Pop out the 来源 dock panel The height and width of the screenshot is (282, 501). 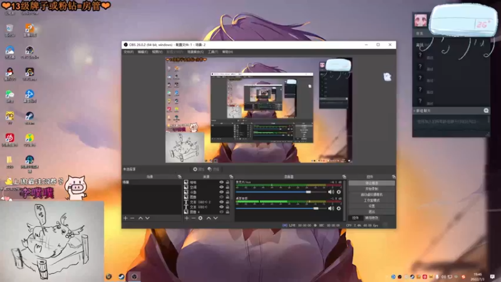(231, 177)
